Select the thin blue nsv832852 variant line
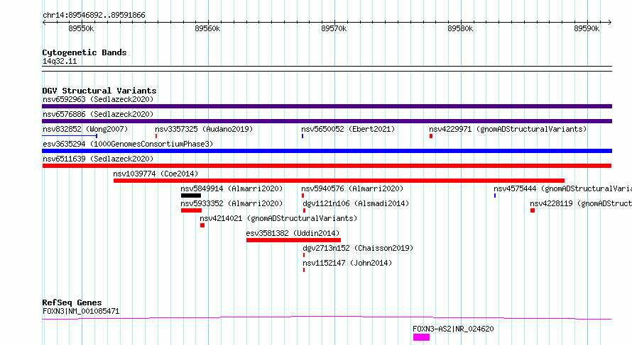 pos(70,136)
